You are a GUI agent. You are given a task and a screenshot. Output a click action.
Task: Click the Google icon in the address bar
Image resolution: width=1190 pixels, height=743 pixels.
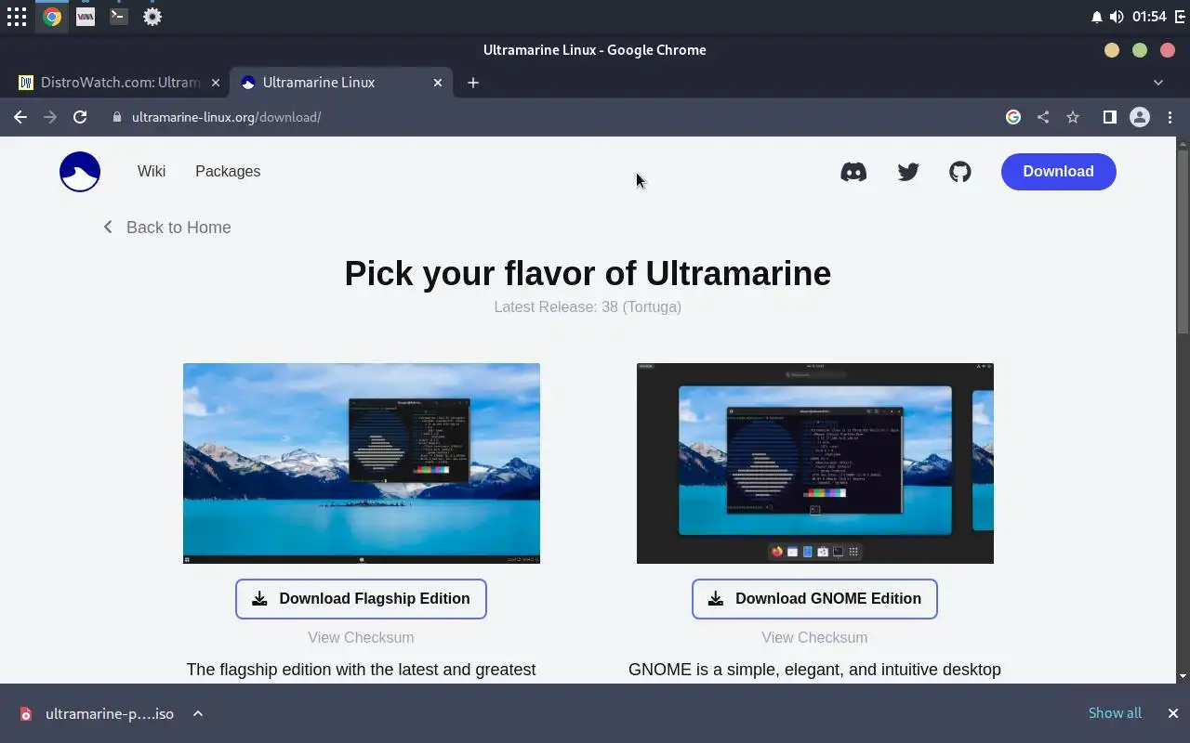tap(1013, 117)
